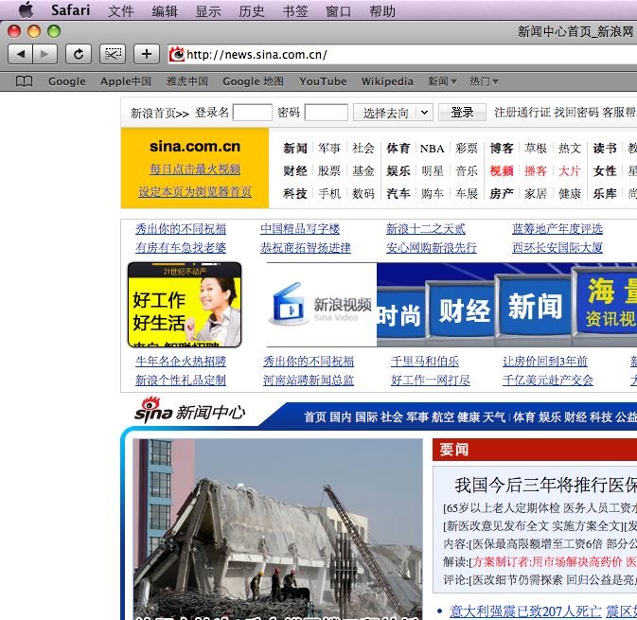Open the 选择去向 dropdown
The image size is (637, 620).
[x=393, y=113]
